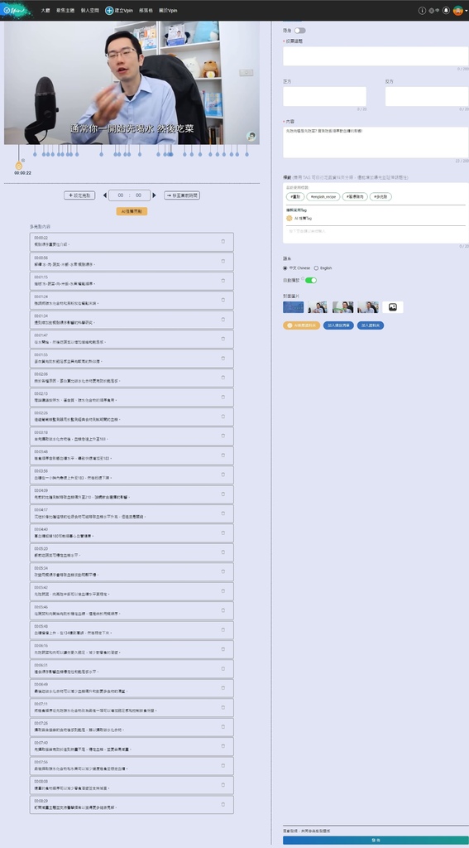The height and width of the screenshot is (848, 469).
Task: Step pin time forward with right arrow
Action: point(154,195)
